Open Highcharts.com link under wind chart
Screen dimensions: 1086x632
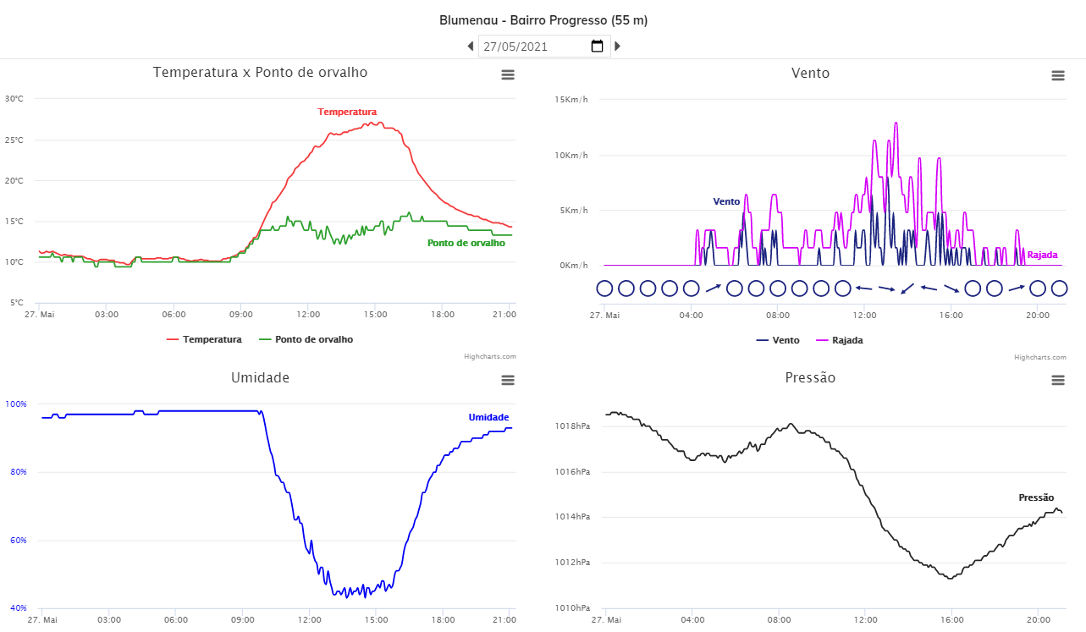point(1040,357)
